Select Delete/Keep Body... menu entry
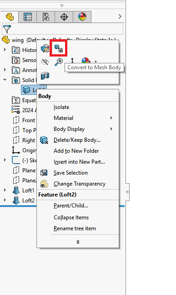The width and height of the screenshot is (176, 295). pos(78,140)
